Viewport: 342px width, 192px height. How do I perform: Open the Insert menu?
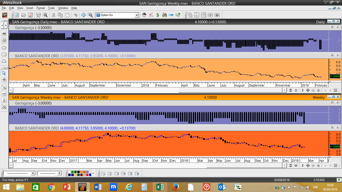coord(30,8)
